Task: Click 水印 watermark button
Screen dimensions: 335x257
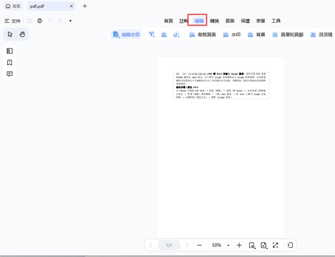Action: click(232, 34)
